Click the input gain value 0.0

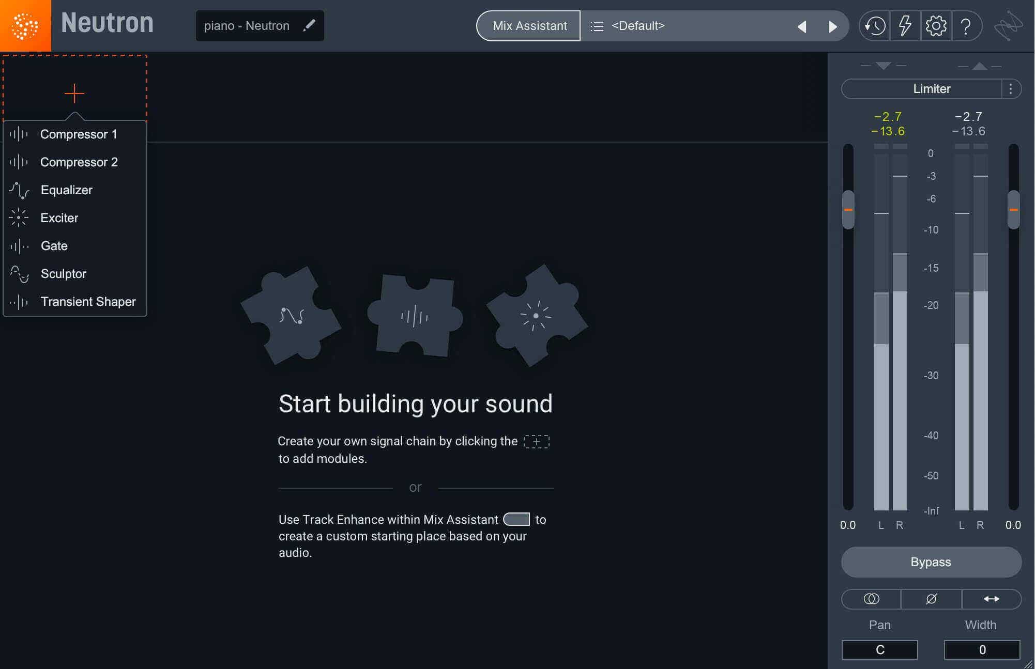(848, 525)
